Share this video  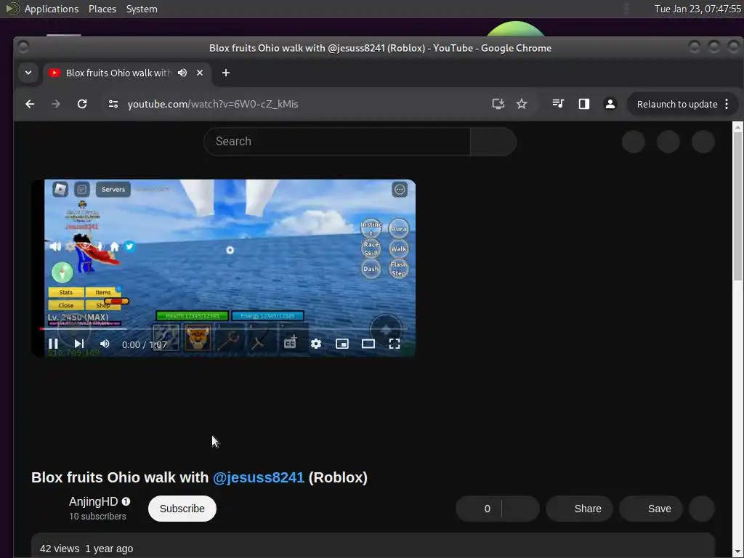point(579,509)
